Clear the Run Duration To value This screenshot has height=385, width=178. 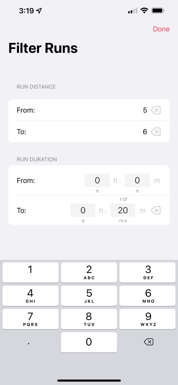point(156,210)
